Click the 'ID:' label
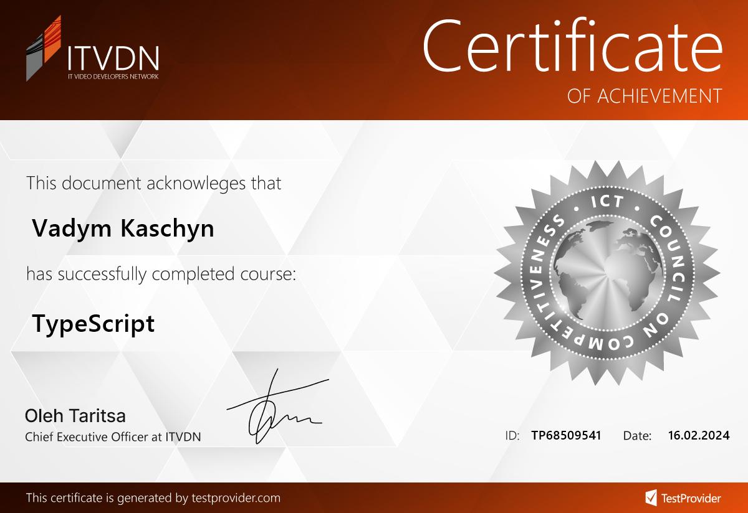 (x=512, y=436)
